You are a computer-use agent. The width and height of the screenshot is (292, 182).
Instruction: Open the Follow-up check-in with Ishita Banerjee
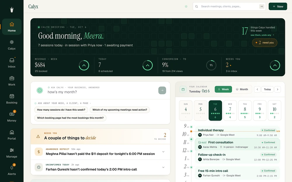[237, 157]
